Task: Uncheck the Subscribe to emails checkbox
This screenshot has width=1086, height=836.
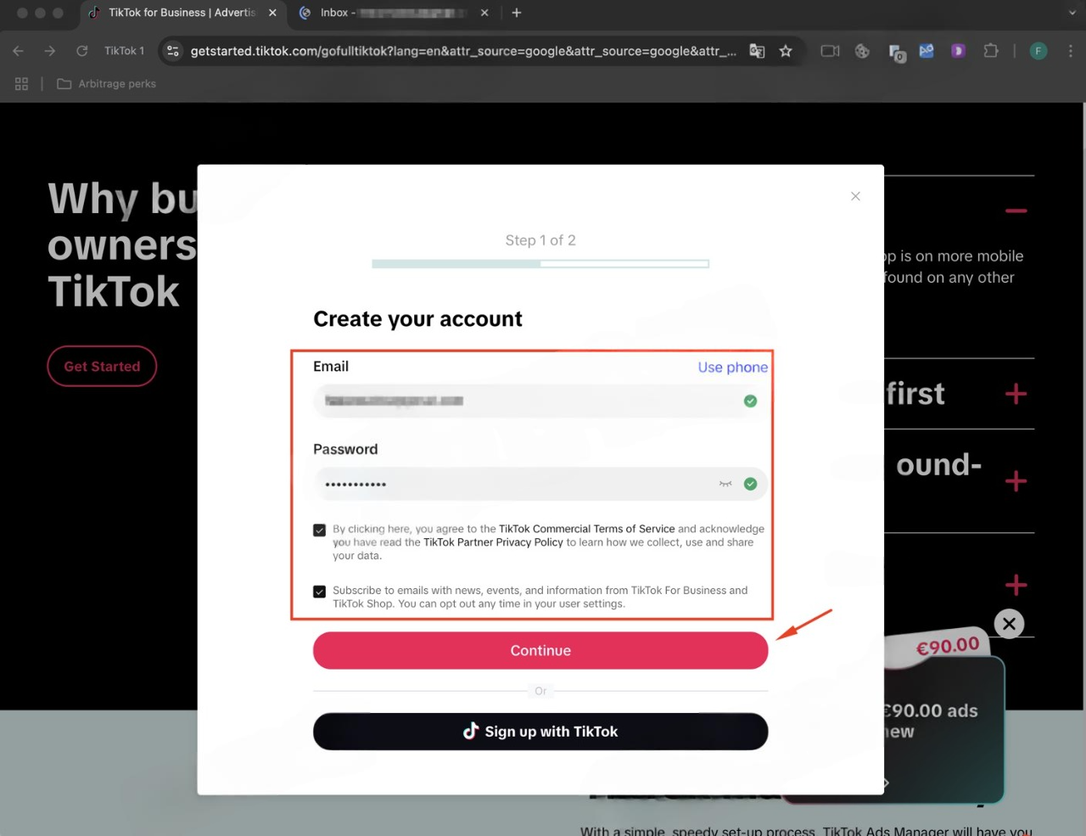Action: pyautogui.click(x=319, y=592)
